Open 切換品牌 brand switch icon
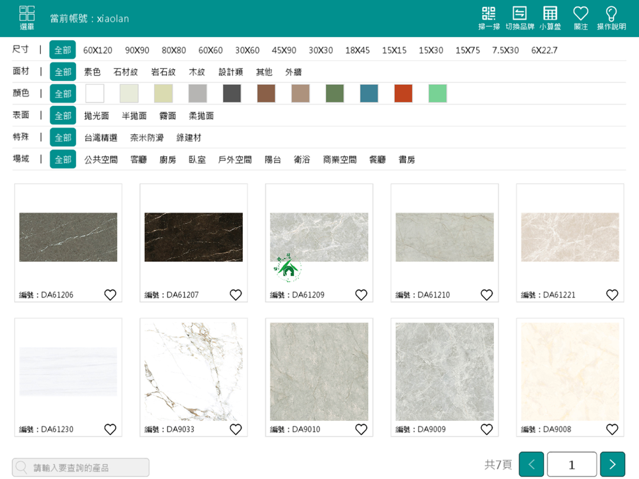 pyautogui.click(x=520, y=19)
